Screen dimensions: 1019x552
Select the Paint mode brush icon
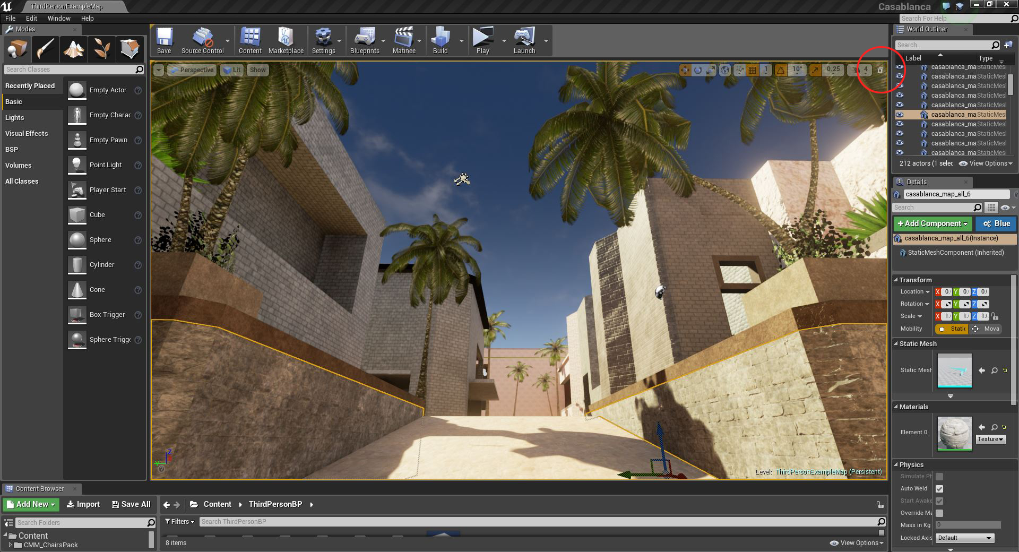(46, 49)
